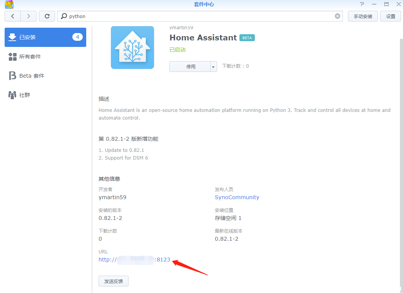Go forward with the right arrow button
The height and width of the screenshot is (293, 403).
click(x=28, y=16)
